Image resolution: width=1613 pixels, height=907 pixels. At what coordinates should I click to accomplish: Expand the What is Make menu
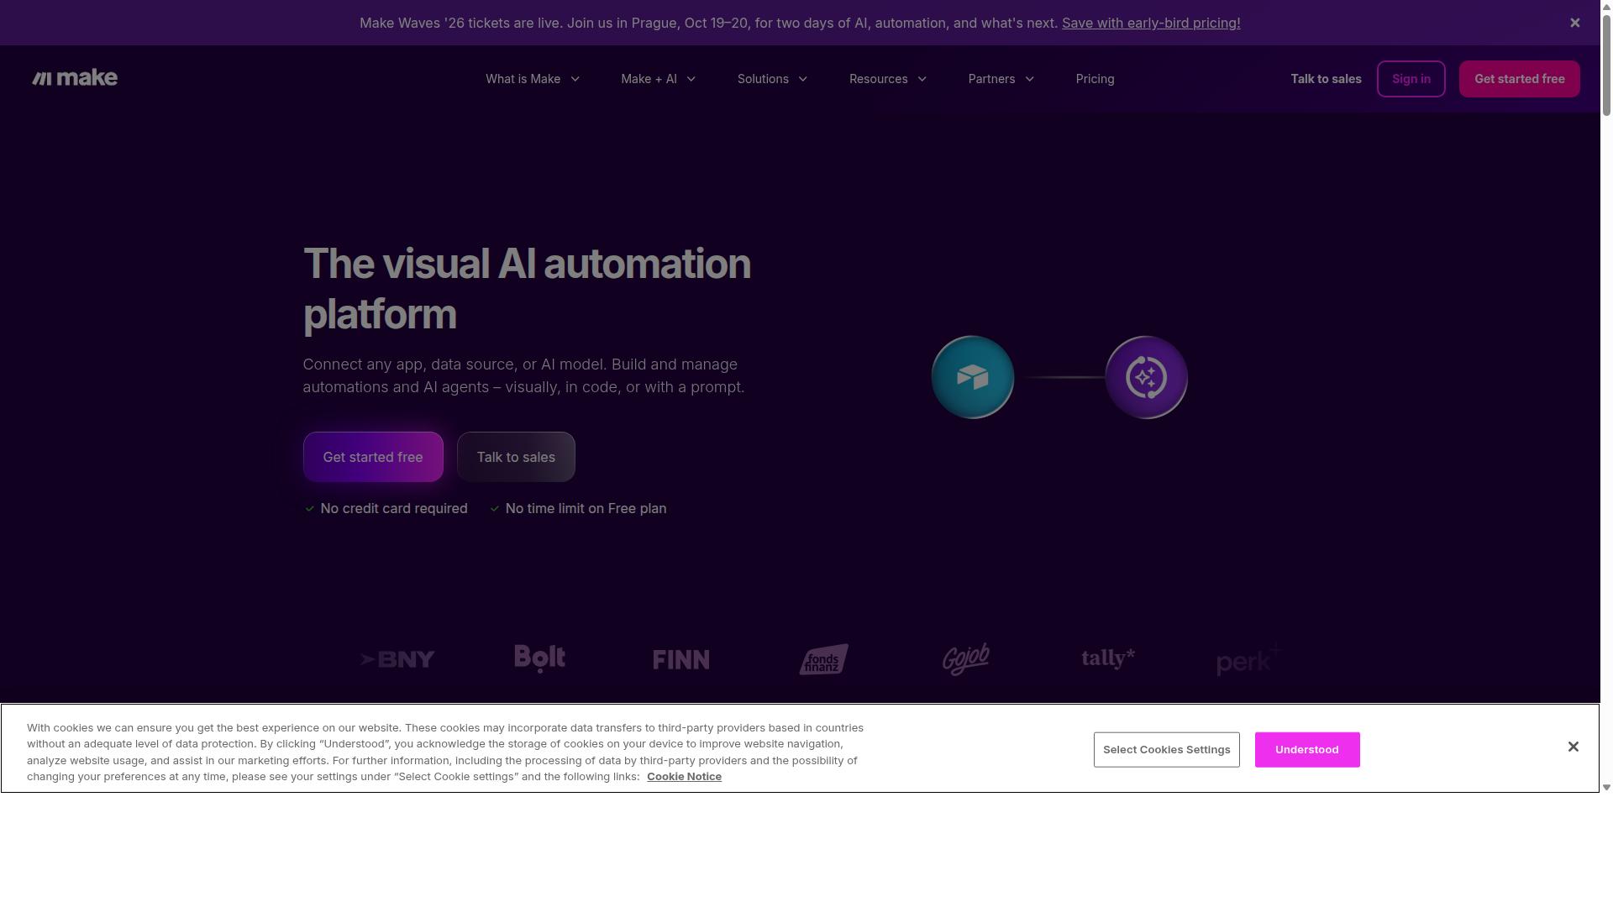533,79
